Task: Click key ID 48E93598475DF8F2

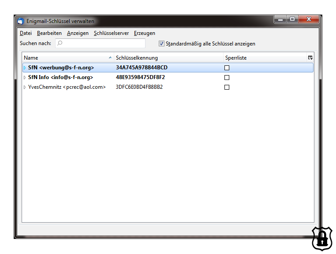Action: (x=140, y=77)
